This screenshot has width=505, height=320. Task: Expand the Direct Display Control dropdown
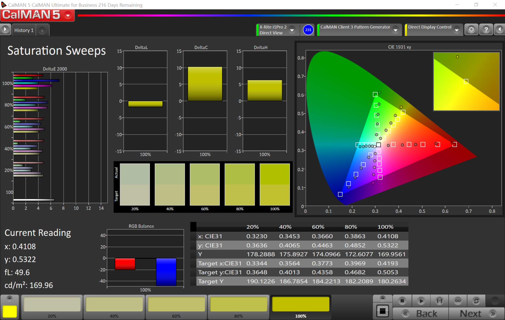(457, 30)
